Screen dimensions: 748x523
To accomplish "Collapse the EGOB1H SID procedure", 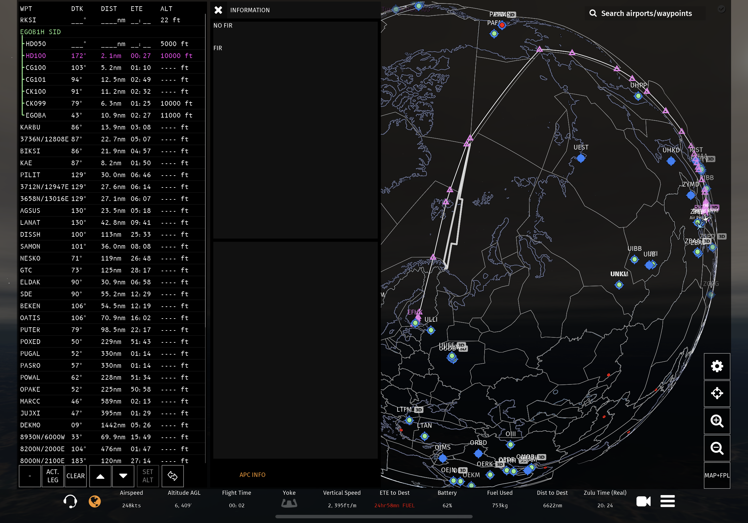I will click(40, 32).
